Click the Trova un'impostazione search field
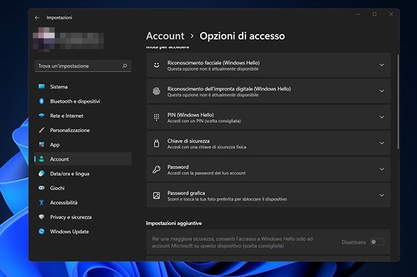This screenshot has height=277, width=417. 83,65
